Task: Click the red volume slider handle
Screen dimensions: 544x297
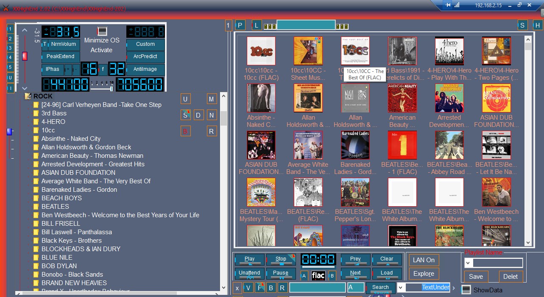Action: 25,56
